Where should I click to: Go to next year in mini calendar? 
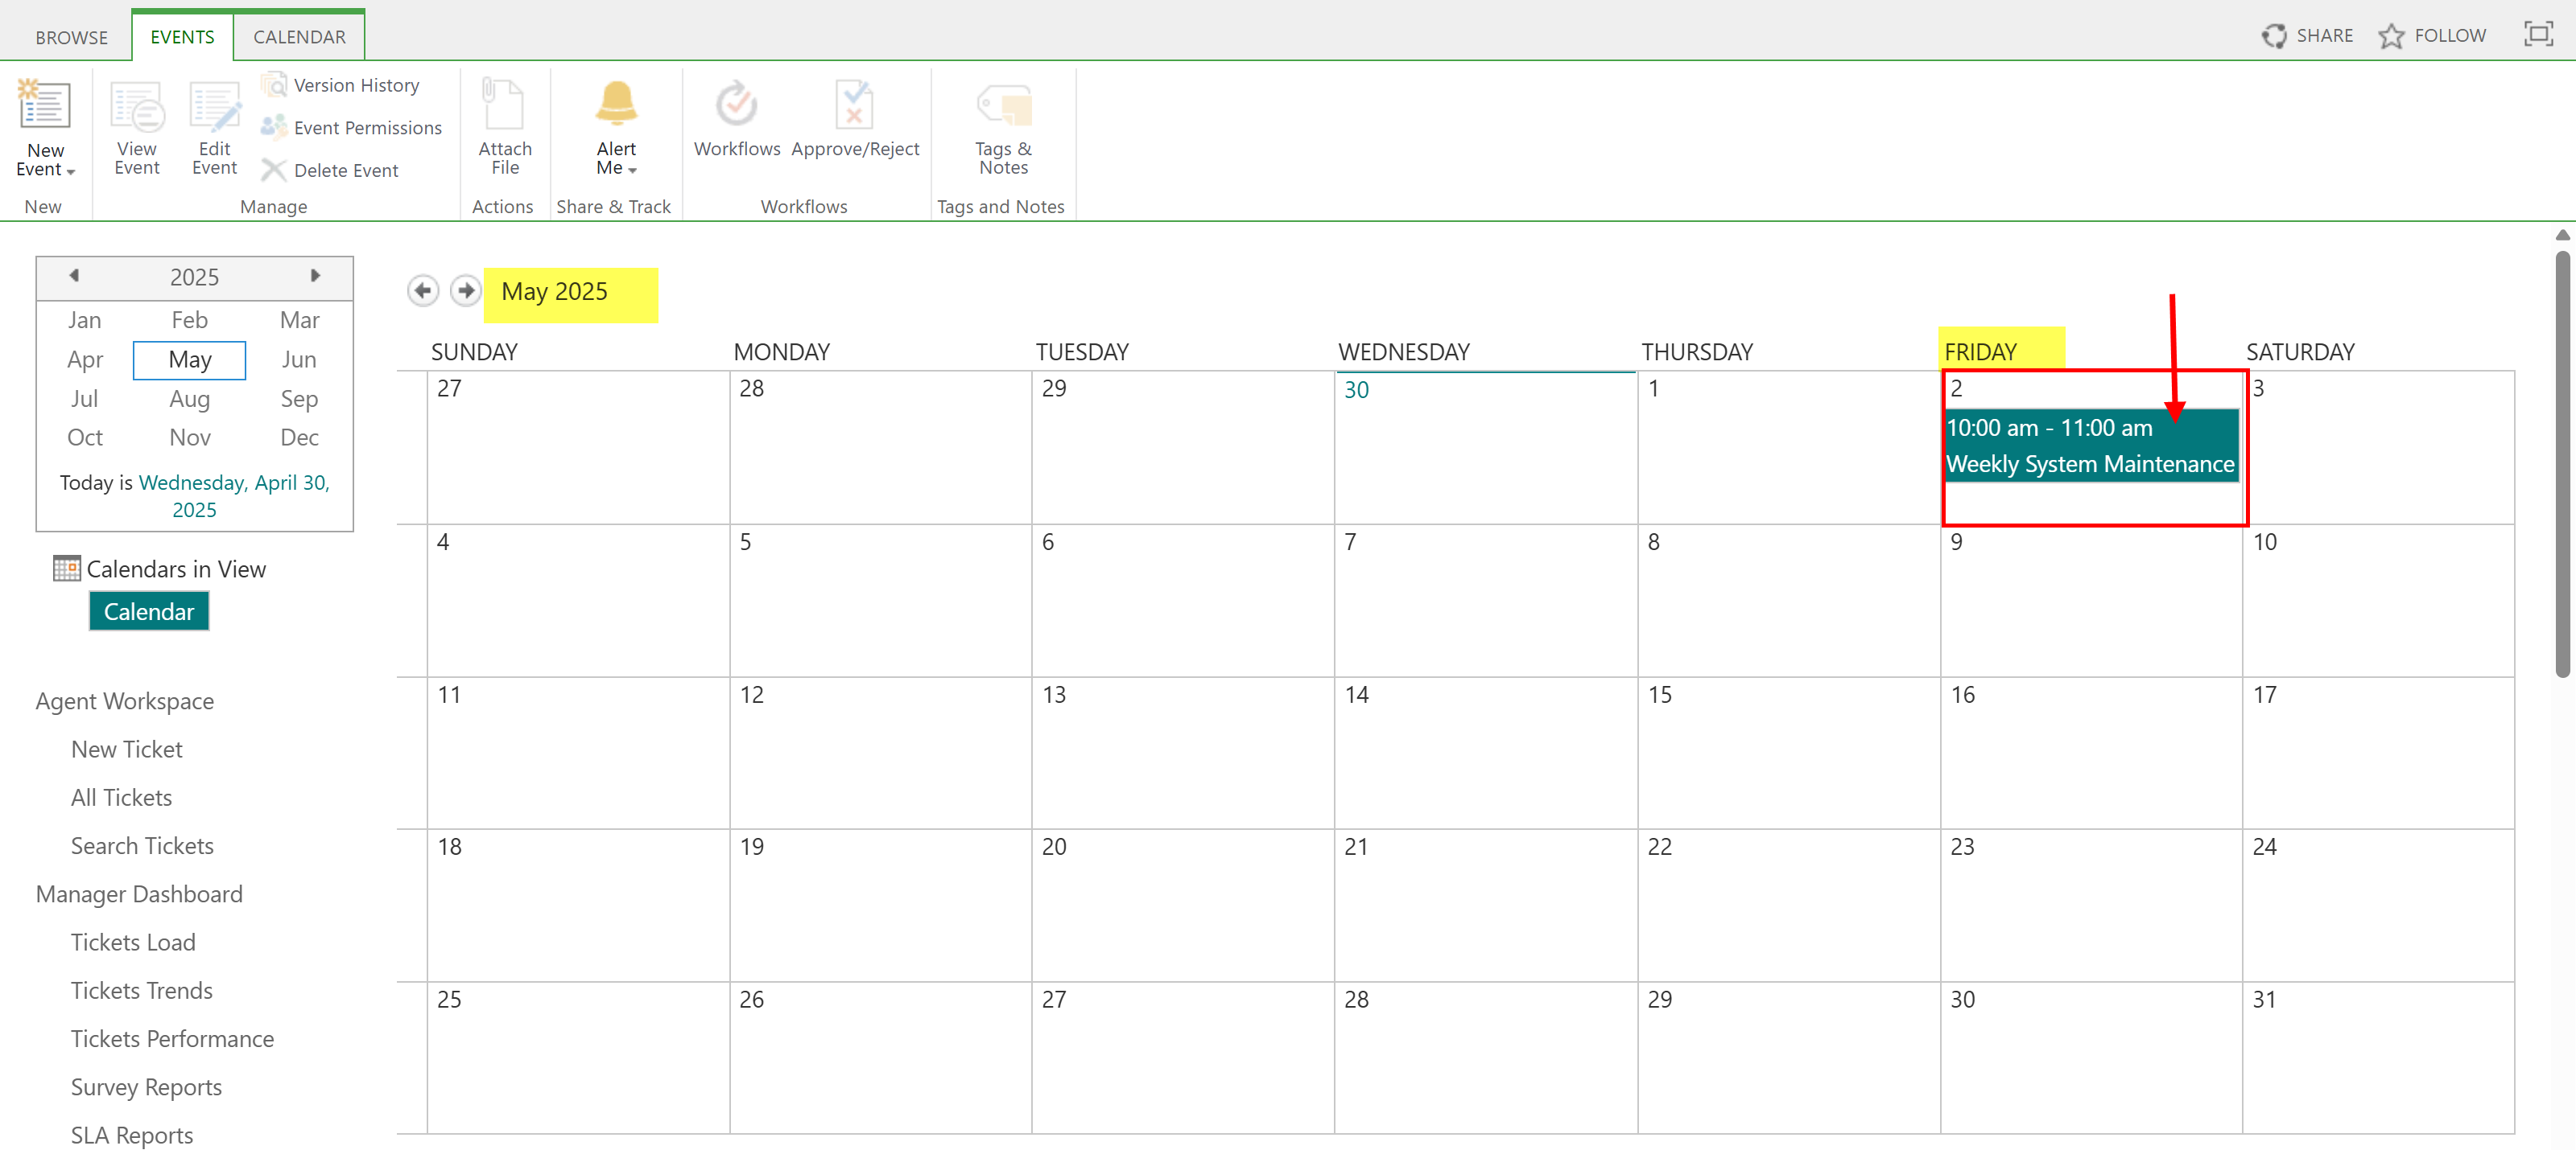tap(315, 276)
